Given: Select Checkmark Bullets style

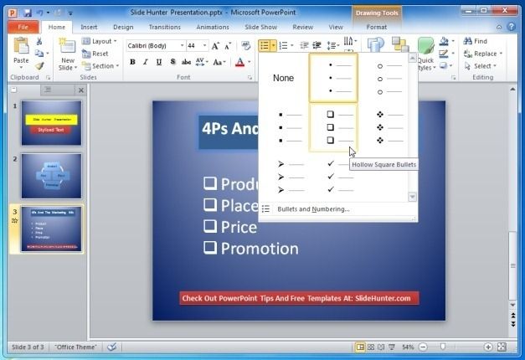Looking at the screenshot, I should (333, 177).
